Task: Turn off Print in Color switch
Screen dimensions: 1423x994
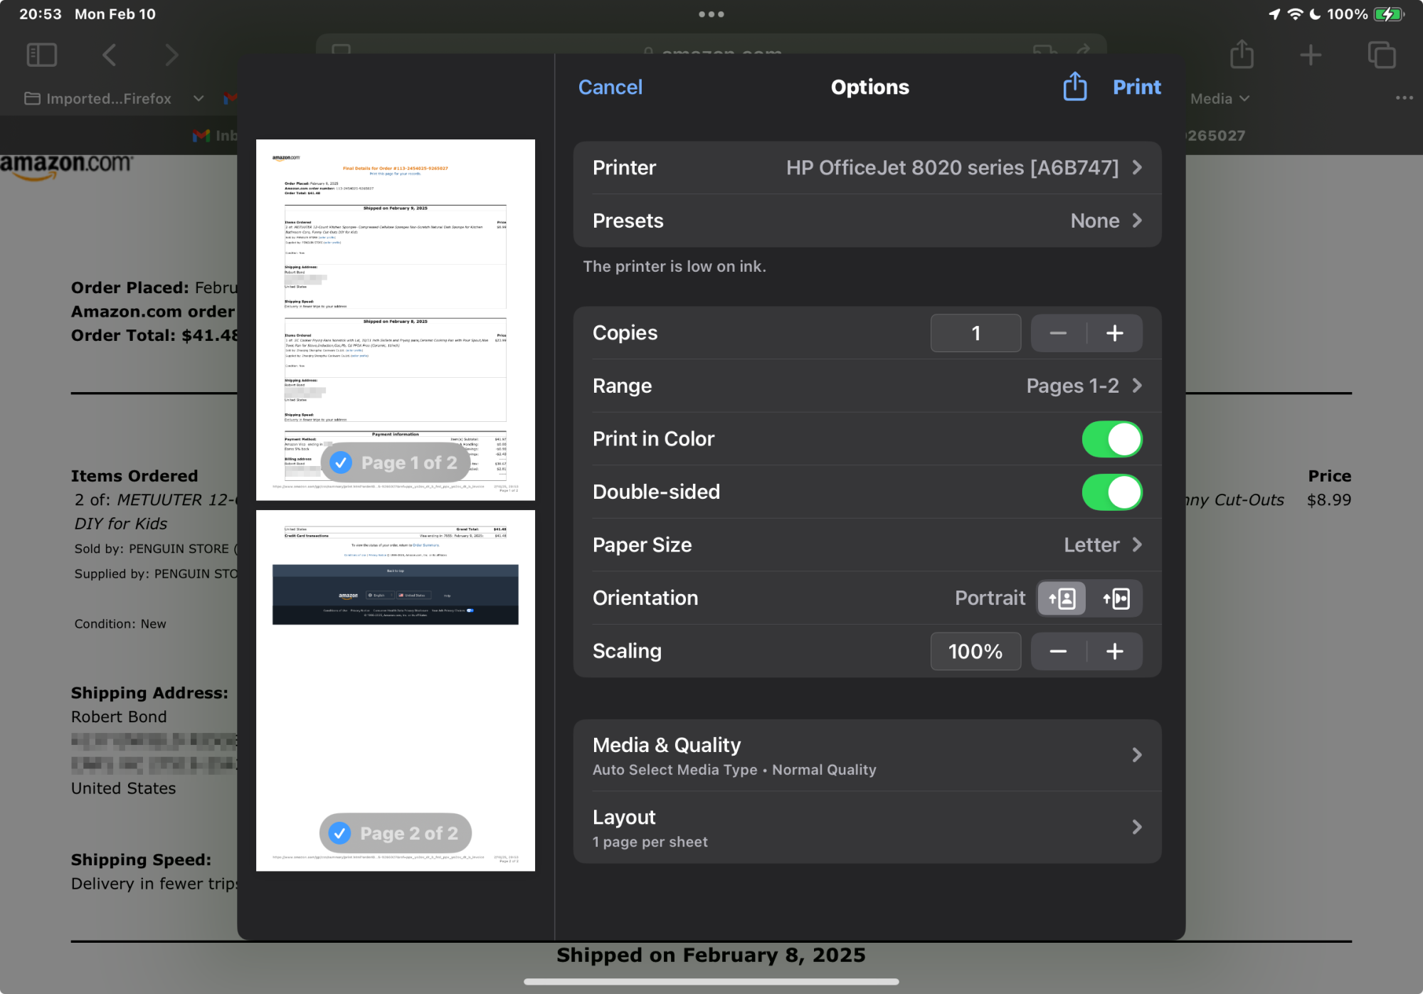Action: pyautogui.click(x=1111, y=439)
